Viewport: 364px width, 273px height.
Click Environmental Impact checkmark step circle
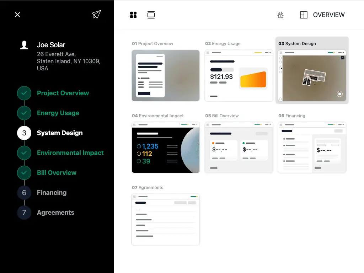tap(24, 153)
